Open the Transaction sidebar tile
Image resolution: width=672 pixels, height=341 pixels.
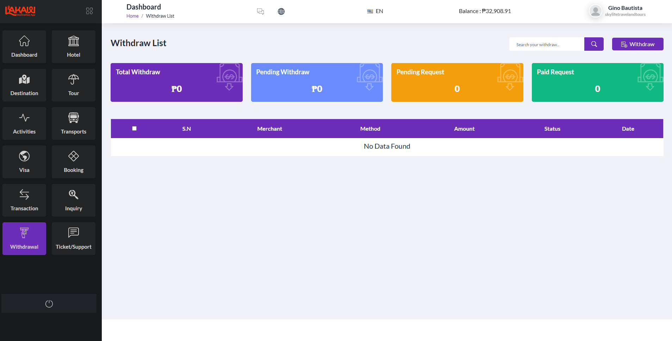(24, 200)
